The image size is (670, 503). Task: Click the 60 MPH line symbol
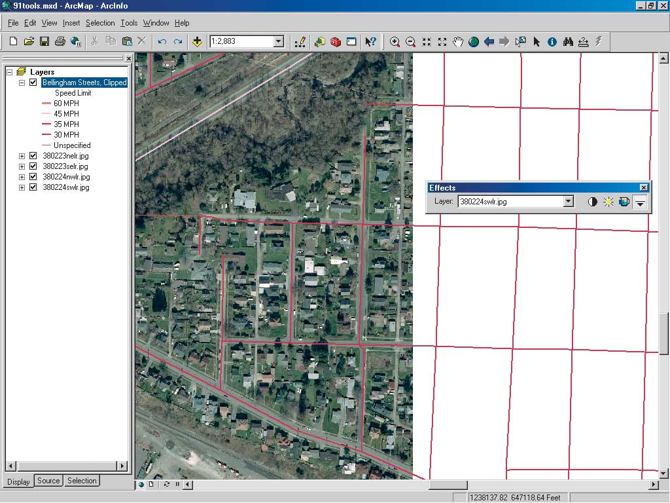[46, 103]
